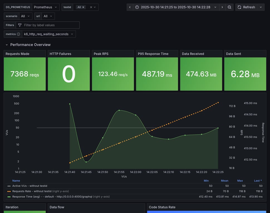
Task: Remove the 'All' tag from testid
Action: [x=83, y=7]
